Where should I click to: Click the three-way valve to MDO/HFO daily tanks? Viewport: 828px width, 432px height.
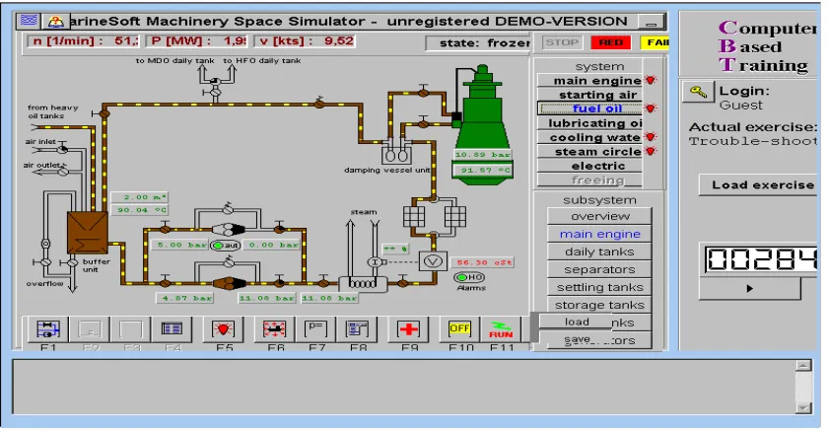[216, 81]
